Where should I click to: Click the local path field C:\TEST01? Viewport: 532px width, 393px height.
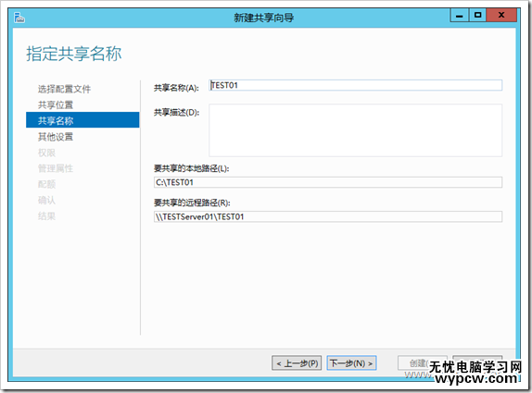328,182
